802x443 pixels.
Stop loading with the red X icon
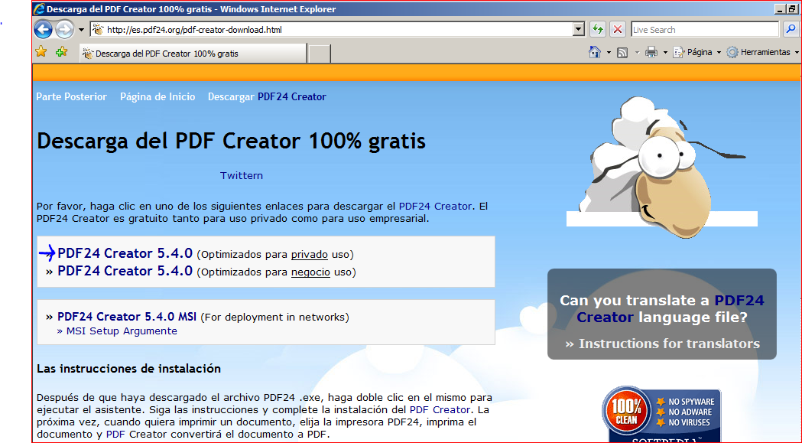tap(618, 30)
